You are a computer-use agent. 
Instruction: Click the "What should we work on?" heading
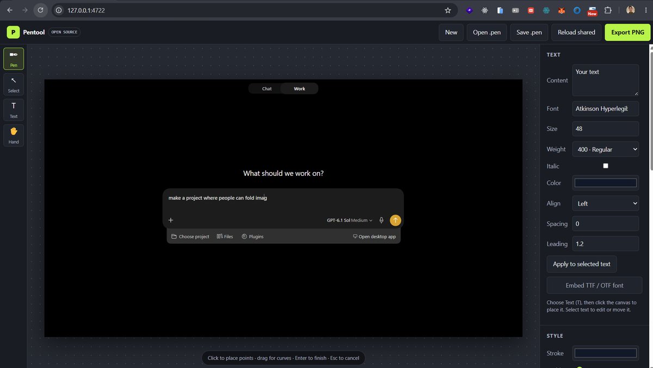click(x=284, y=173)
